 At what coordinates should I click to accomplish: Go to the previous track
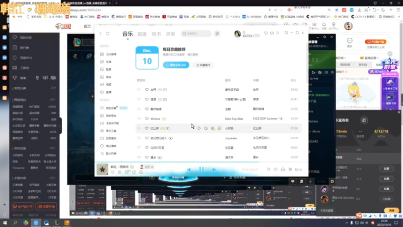point(189,169)
